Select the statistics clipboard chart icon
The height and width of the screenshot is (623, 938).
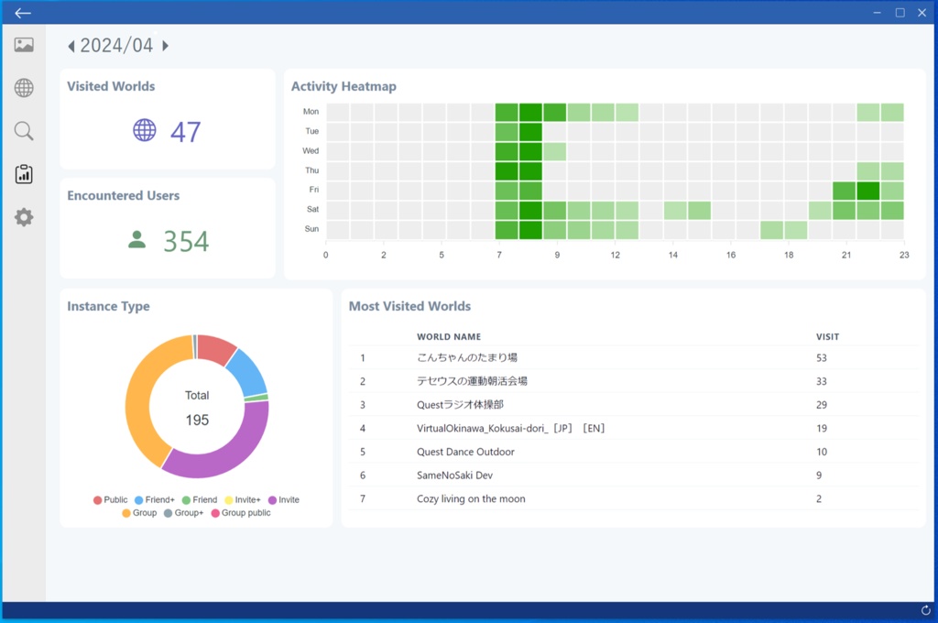pos(24,174)
